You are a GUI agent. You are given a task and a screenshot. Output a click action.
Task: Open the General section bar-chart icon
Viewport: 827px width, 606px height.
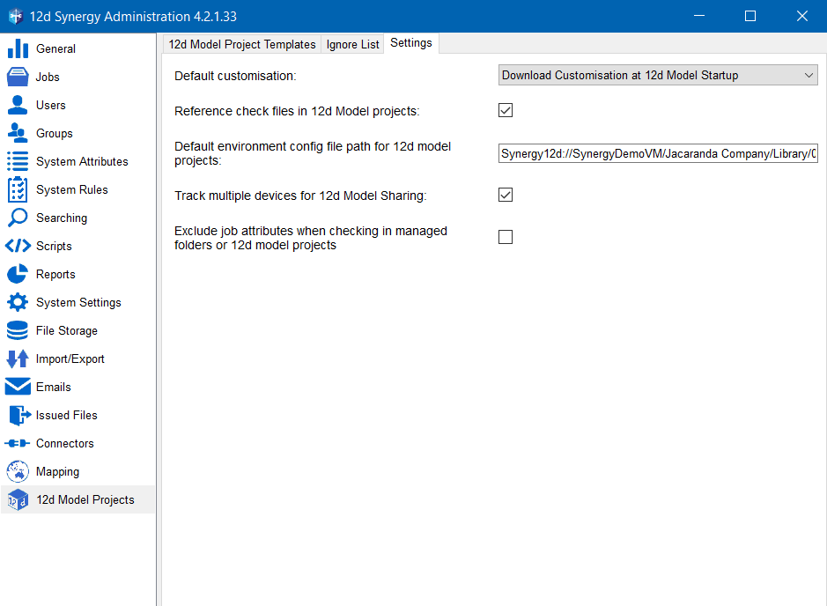coord(18,48)
